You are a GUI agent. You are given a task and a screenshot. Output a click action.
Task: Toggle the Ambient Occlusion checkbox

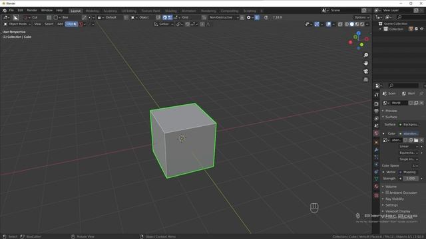pyautogui.click(x=387, y=193)
